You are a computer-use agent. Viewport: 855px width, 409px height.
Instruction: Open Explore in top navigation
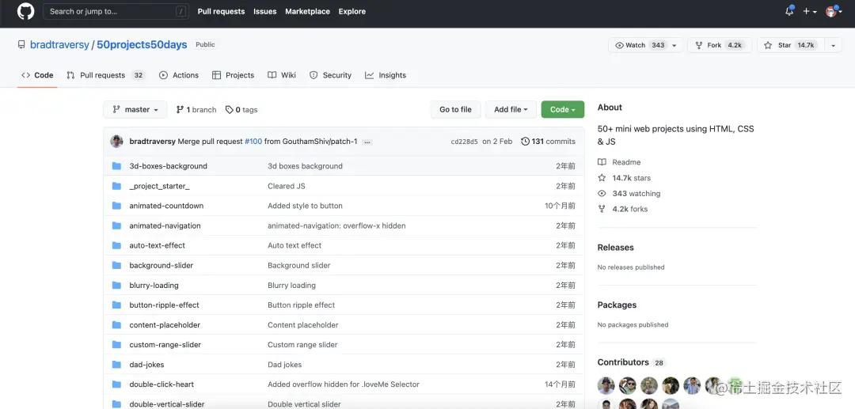(x=352, y=11)
